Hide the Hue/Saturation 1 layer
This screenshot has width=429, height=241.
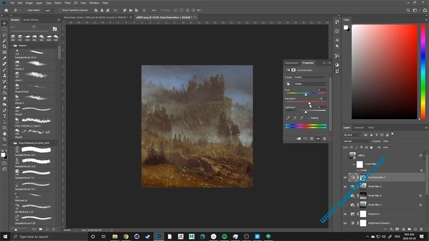pyautogui.click(x=345, y=177)
